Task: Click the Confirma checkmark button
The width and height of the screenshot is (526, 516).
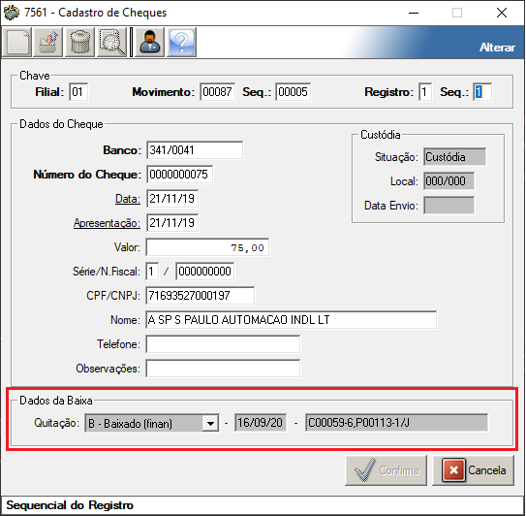Action: coord(386,470)
